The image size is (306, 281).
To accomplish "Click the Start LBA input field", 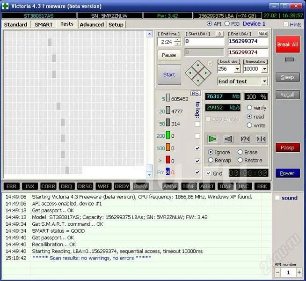I will (x=204, y=41).
